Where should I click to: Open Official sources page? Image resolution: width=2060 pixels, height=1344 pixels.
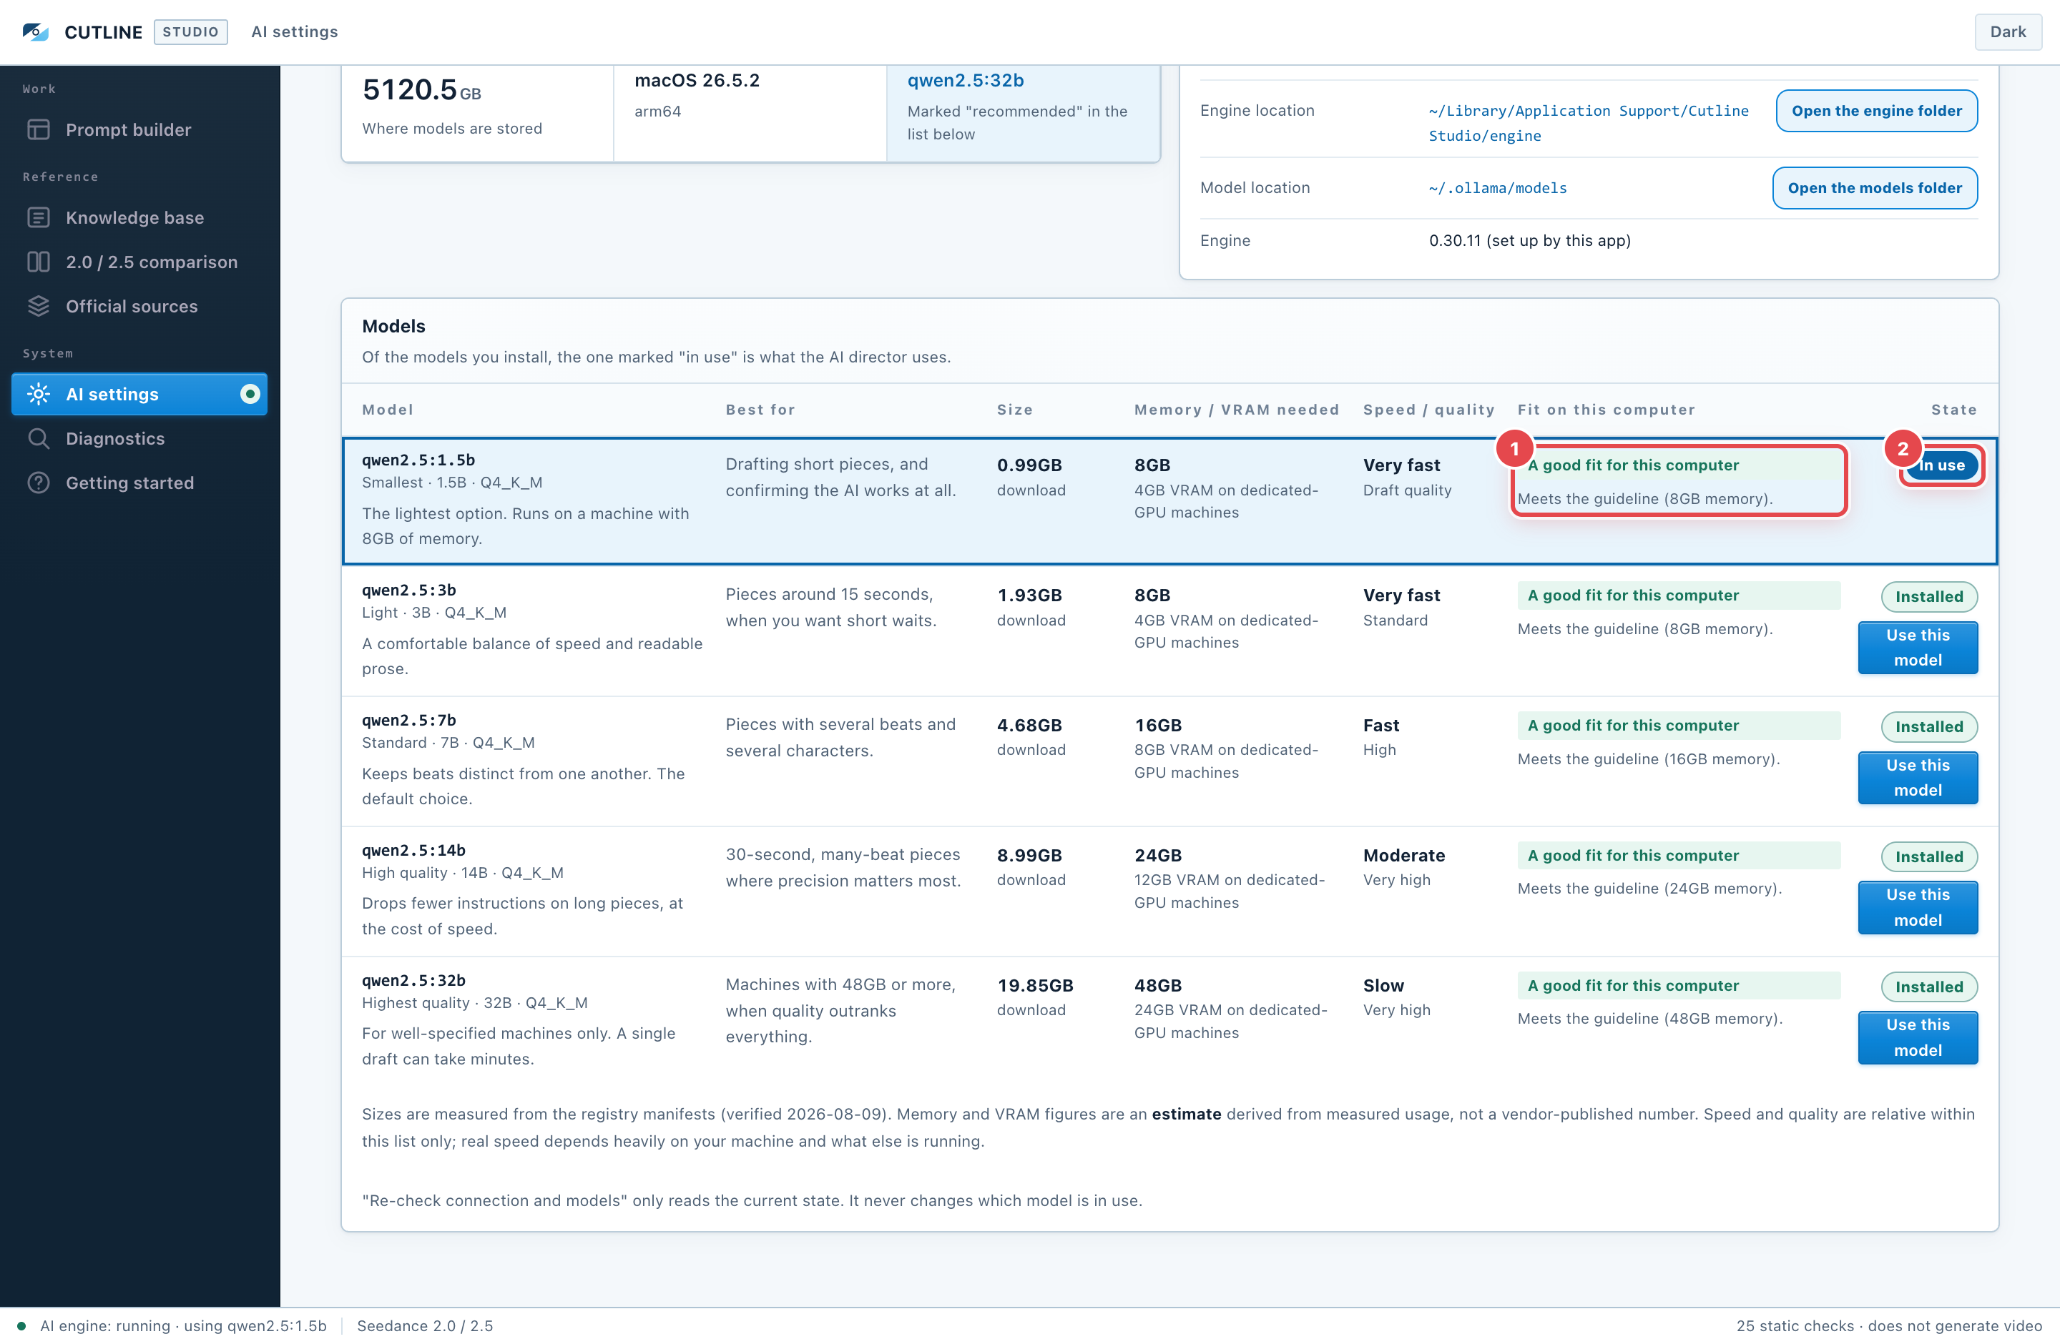coord(139,306)
